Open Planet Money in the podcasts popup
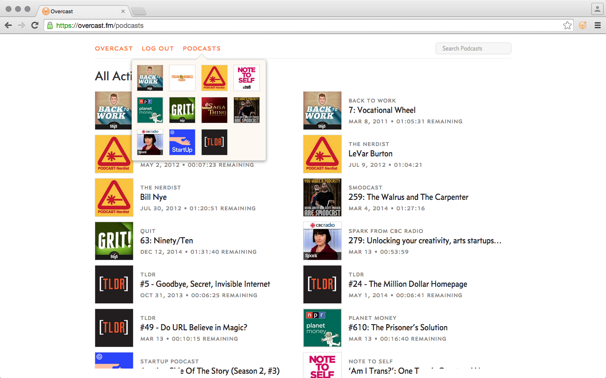The height and width of the screenshot is (378, 606). pos(150,110)
